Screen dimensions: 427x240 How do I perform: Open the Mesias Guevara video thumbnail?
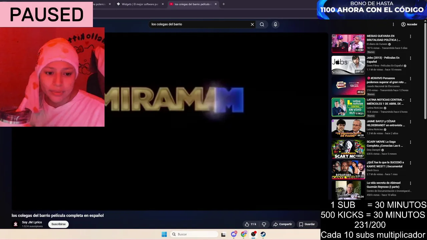point(348,43)
